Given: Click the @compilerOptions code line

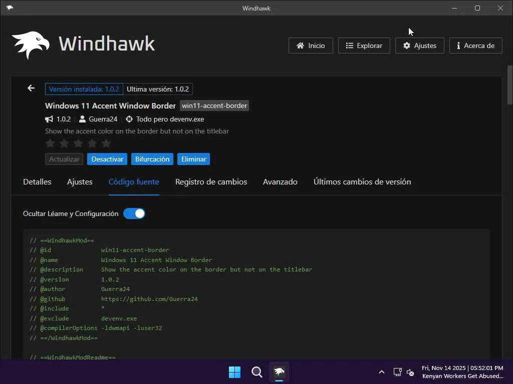Looking at the screenshot, I should click(96, 328).
